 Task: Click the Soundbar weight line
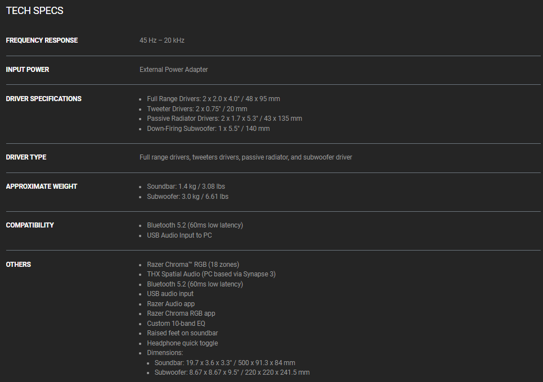click(x=186, y=187)
